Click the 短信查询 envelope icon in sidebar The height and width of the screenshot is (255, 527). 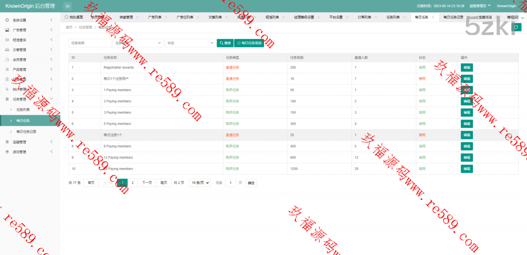point(7,40)
